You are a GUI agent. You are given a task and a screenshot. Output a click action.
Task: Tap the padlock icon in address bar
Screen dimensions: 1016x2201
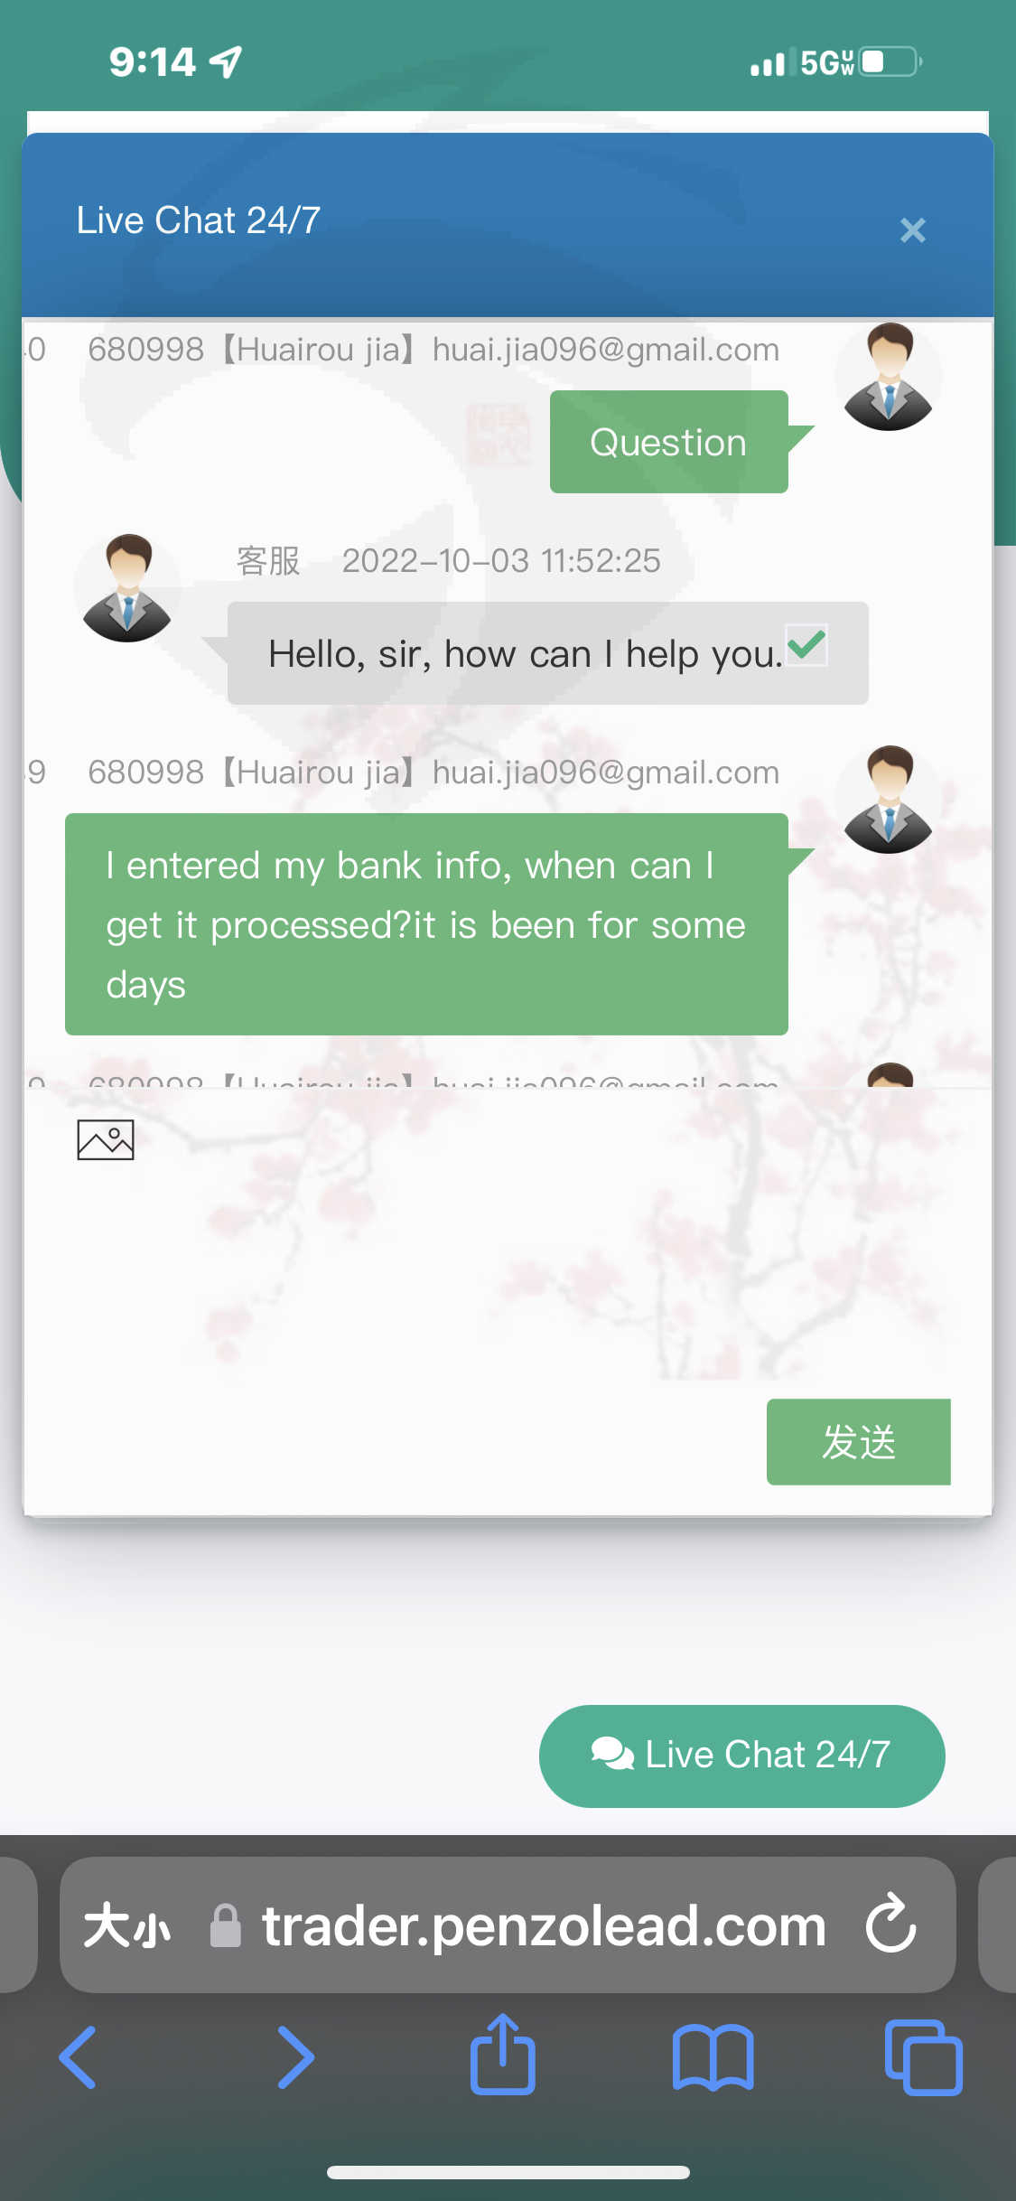pos(225,1925)
